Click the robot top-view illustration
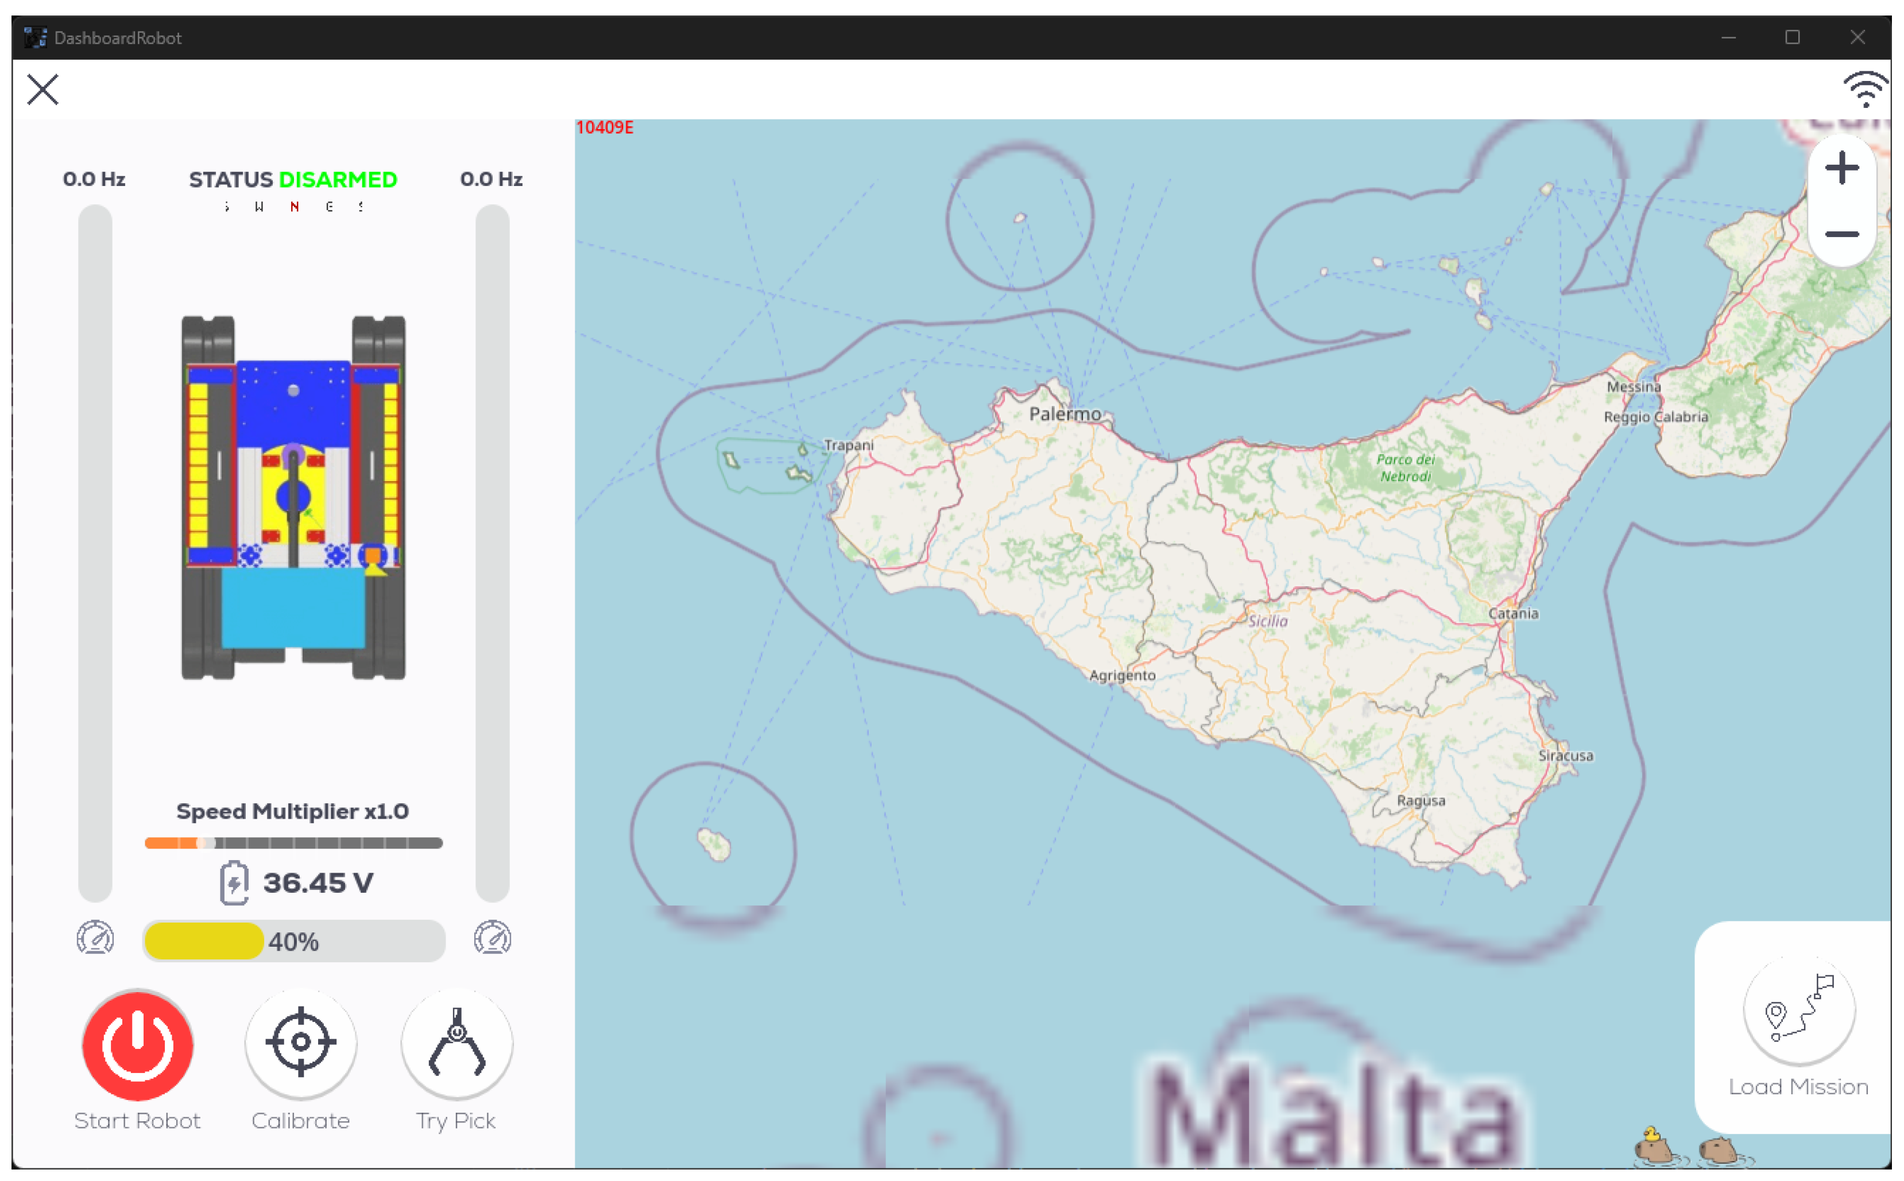This screenshot has height=1181, width=1904. [293, 498]
